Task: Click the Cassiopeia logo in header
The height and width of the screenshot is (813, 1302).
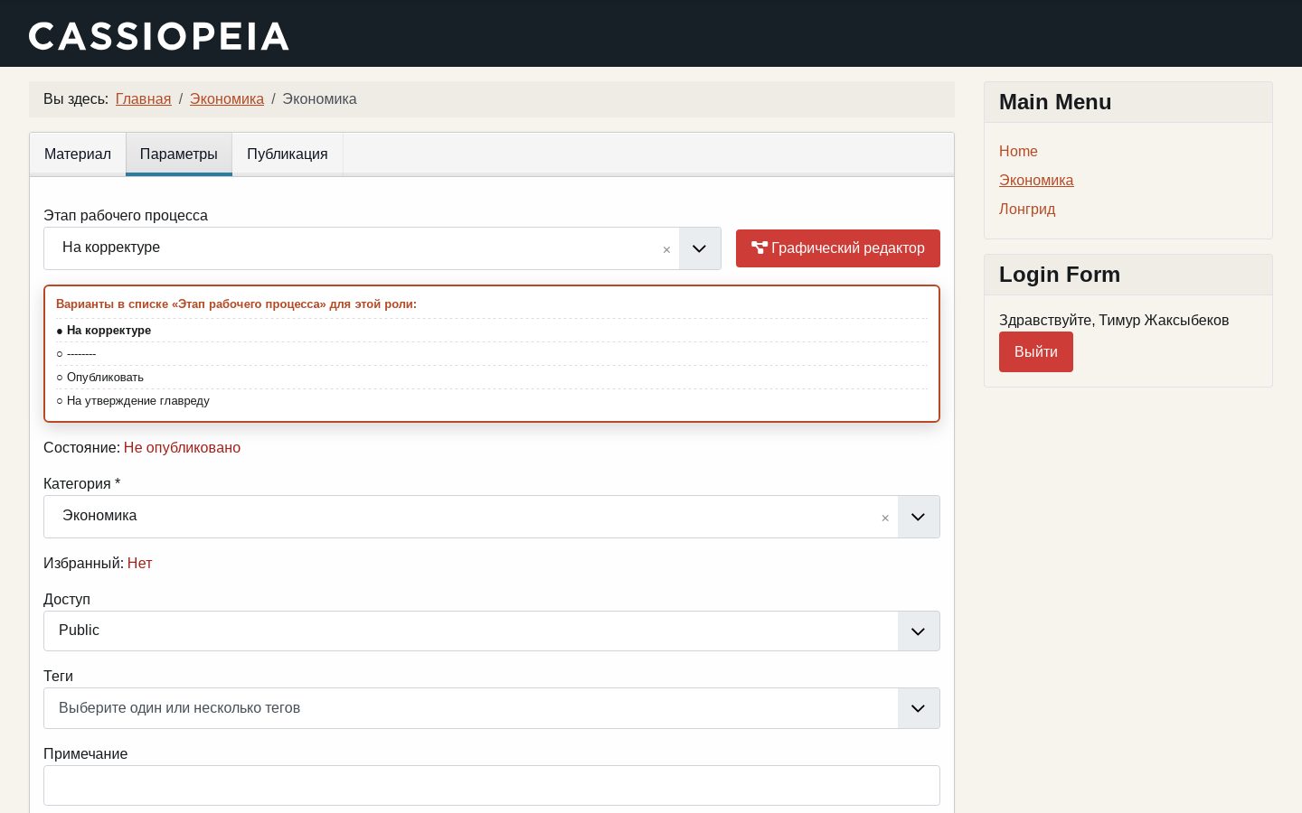Action: 159,36
